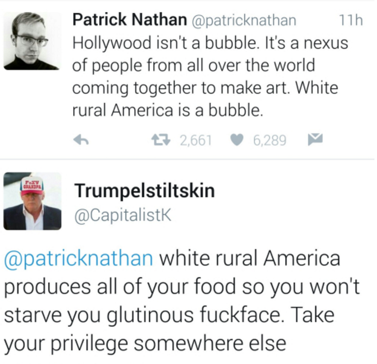
Task: Click the "coming together to make art" line
Action: (x=180, y=88)
